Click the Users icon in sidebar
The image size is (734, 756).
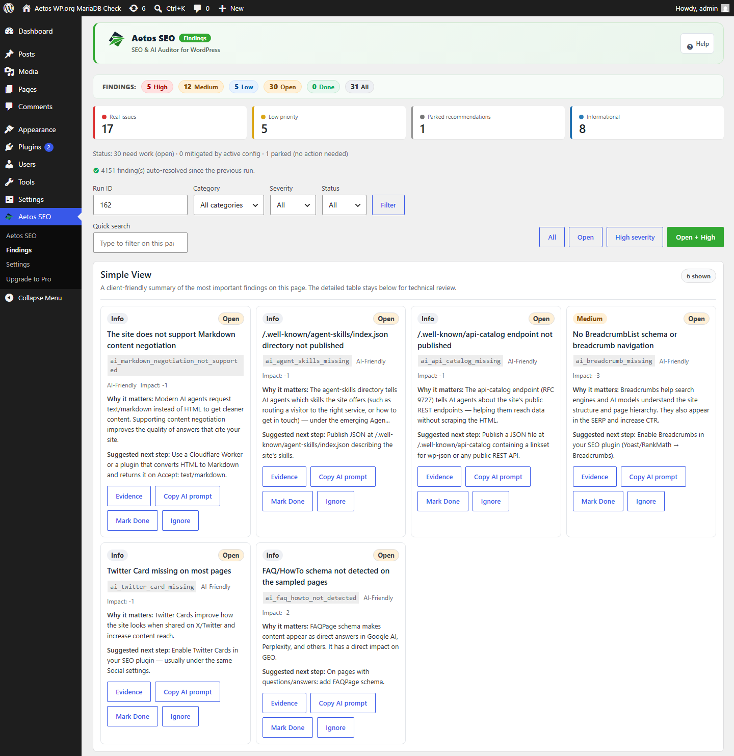(9, 164)
